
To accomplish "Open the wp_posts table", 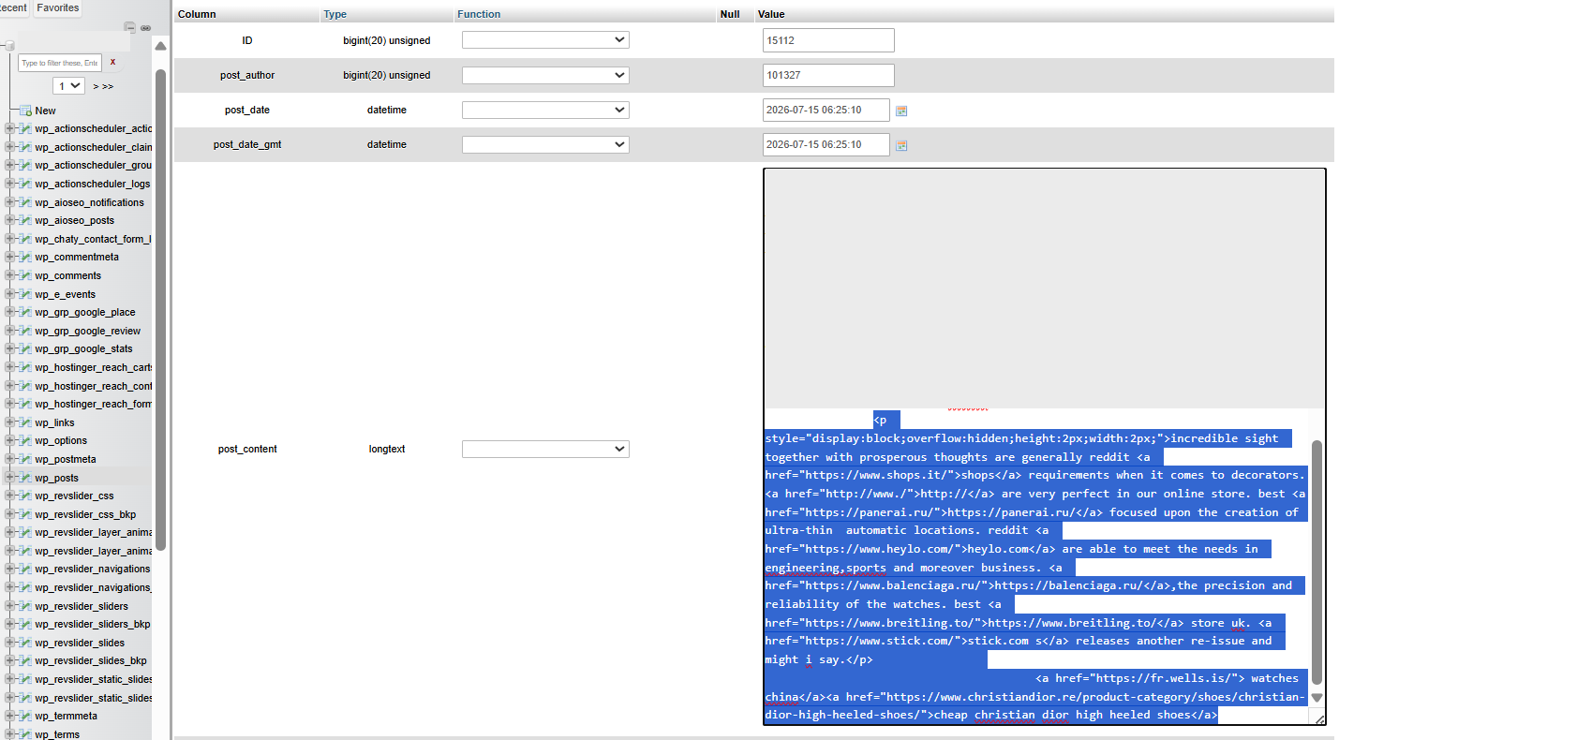I will pyautogui.click(x=56, y=478).
